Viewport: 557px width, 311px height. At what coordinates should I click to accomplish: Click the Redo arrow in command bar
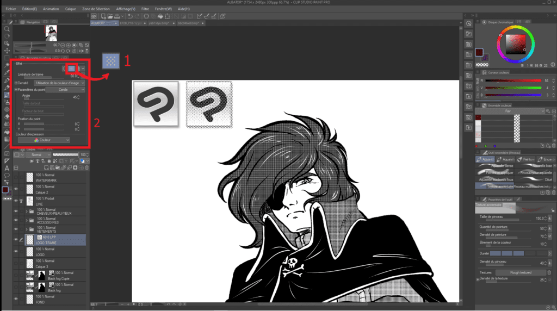click(137, 16)
